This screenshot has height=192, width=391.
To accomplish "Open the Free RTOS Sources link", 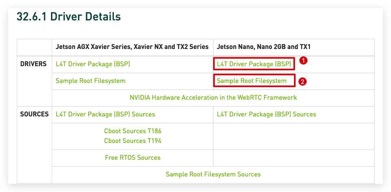I will [x=133, y=158].
